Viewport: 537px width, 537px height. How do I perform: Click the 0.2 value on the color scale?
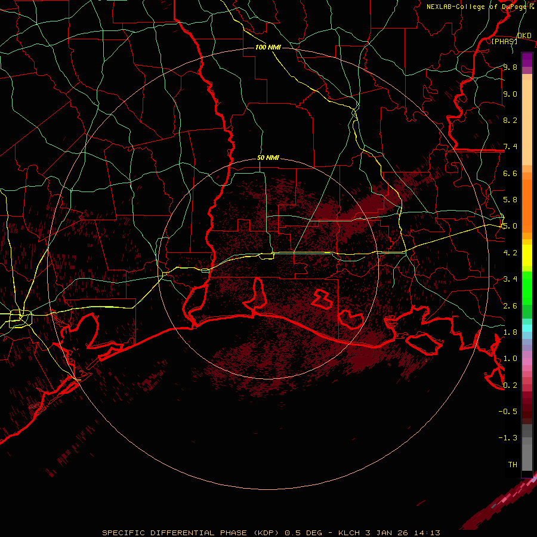pyautogui.click(x=510, y=385)
